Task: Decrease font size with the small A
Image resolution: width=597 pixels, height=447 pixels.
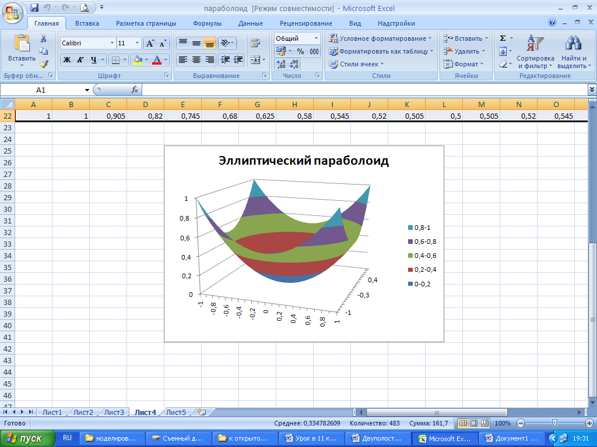Action: [x=163, y=43]
